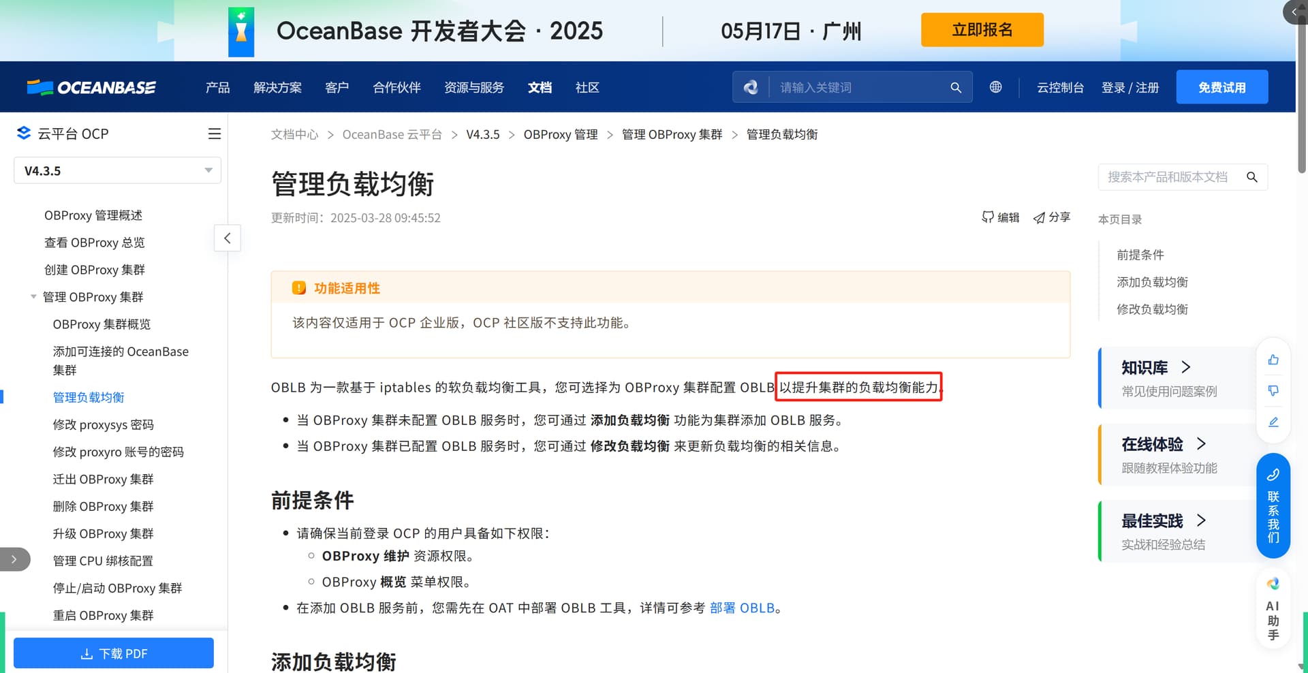
Task: Select 修改 proxysys 密码 in sidebar
Action: tap(103, 424)
